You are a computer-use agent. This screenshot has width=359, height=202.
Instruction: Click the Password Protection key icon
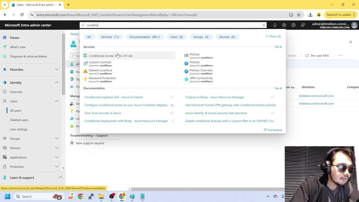86,79
